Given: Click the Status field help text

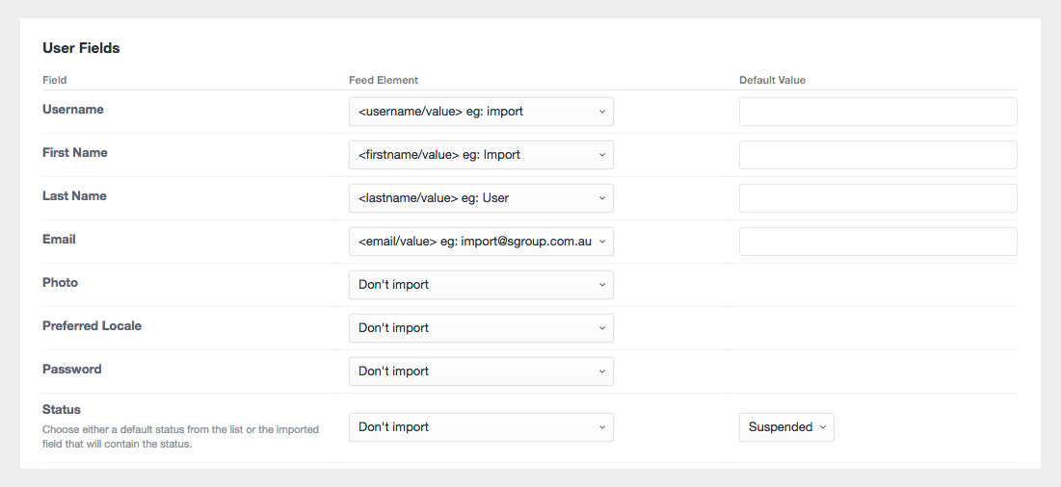Looking at the screenshot, I should pos(180,437).
